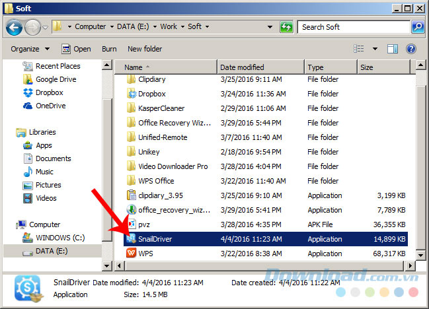Click the Music note icon
Image resolution: width=429 pixels, height=309 pixels.
pos(28,172)
